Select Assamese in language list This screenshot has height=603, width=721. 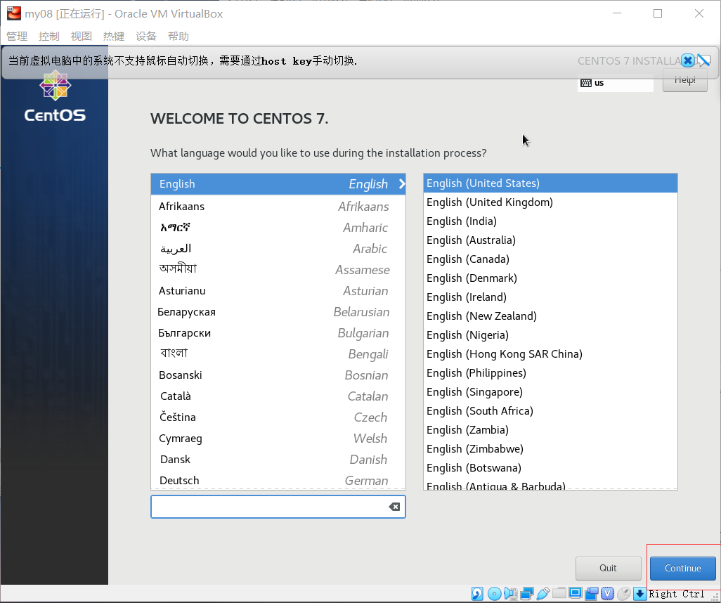click(x=278, y=270)
